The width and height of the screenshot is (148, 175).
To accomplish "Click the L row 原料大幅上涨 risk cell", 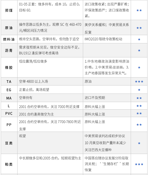I will (107, 106).
